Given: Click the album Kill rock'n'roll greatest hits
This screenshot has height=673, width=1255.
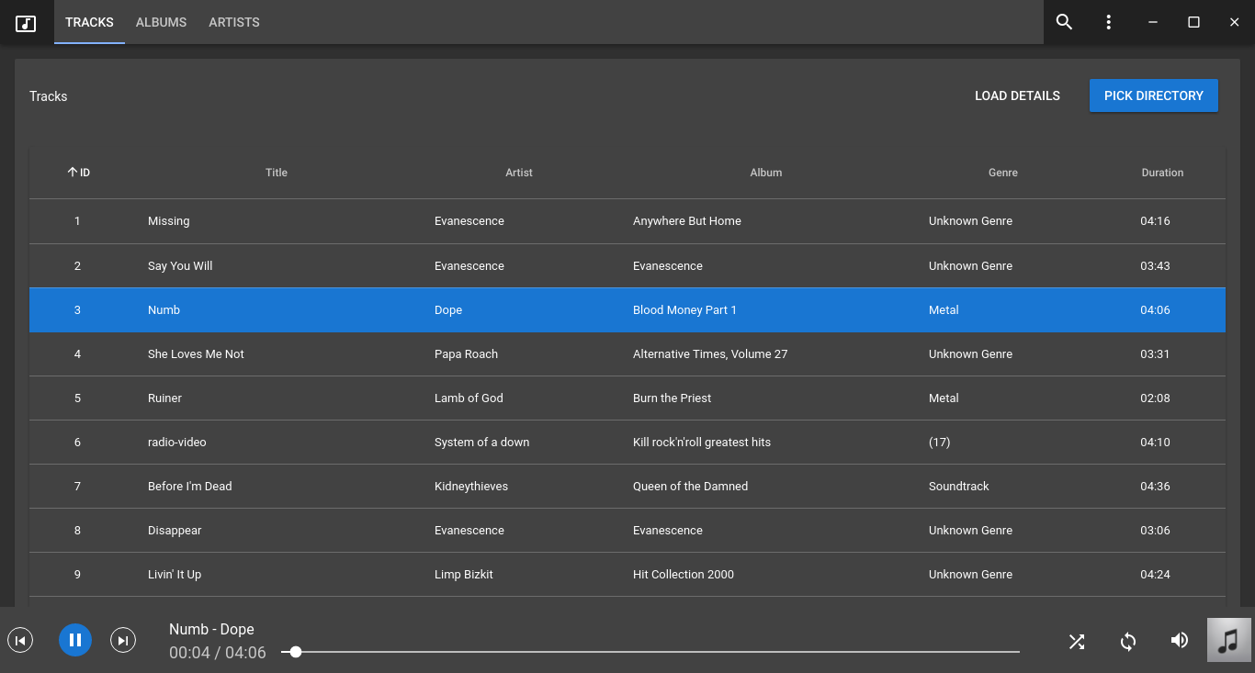Looking at the screenshot, I should click(702, 443).
